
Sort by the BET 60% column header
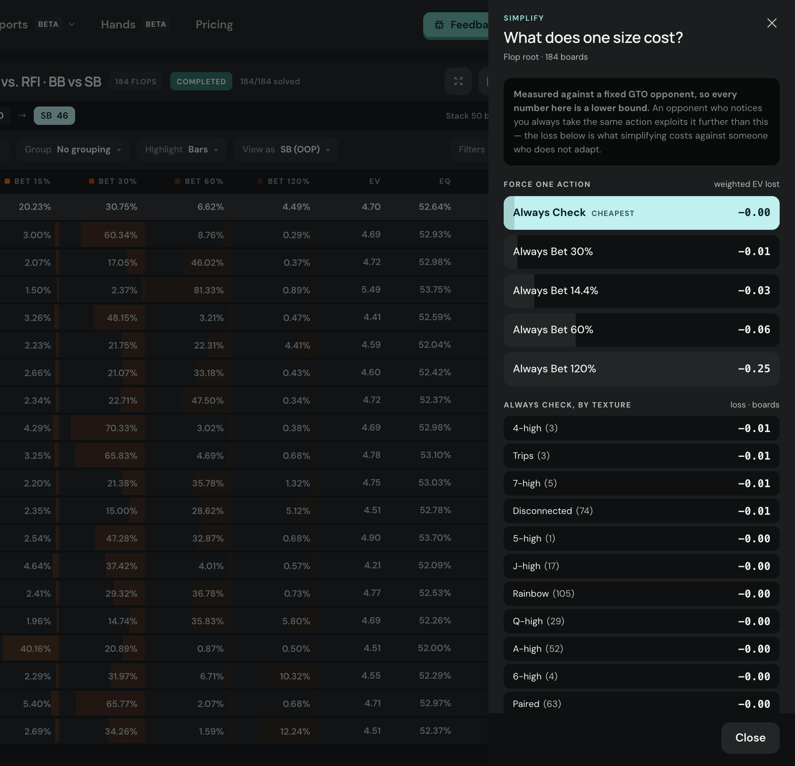[x=199, y=181]
